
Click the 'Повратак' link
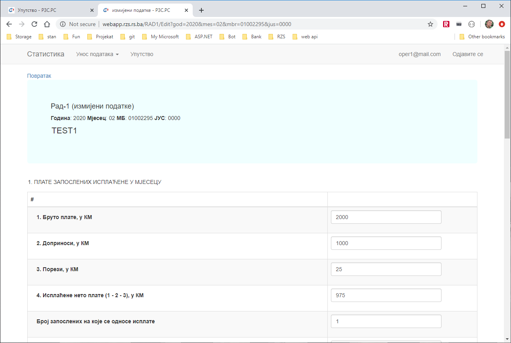pos(39,76)
